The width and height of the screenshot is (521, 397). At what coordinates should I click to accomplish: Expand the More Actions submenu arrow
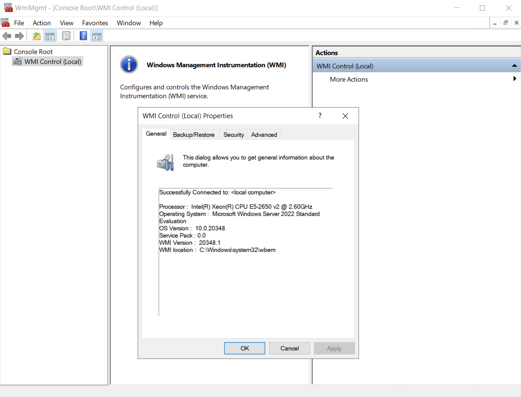[x=515, y=79]
